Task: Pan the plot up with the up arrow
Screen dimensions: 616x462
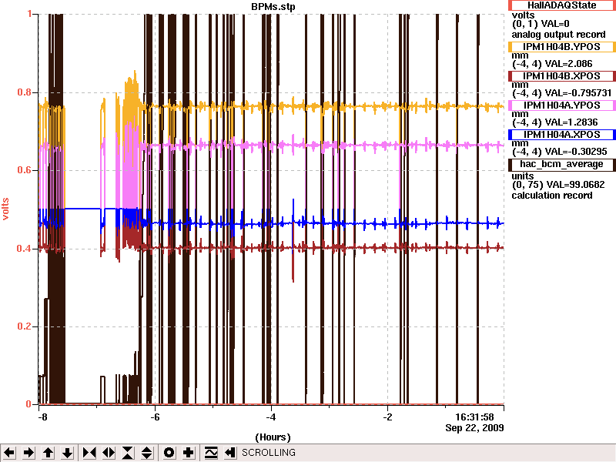Action: pyautogui.click(x=49, y=453)
